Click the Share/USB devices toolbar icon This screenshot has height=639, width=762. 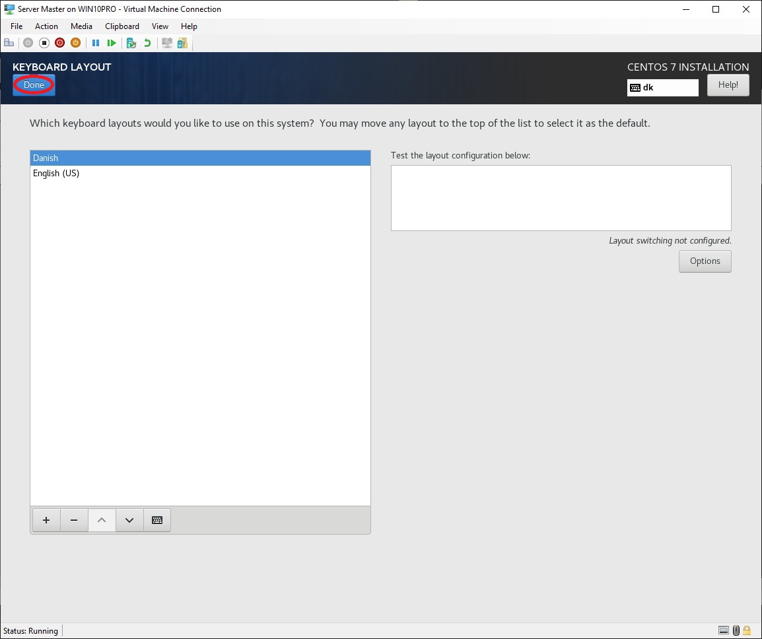point(183,43)
